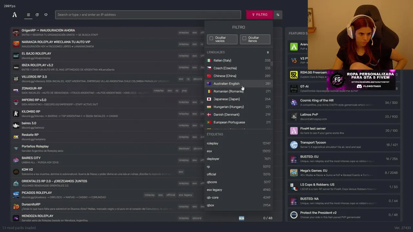Open Mega's Games: EU featured server
The height and width of the screenshot is (232, 413).
tap(344, 173)
